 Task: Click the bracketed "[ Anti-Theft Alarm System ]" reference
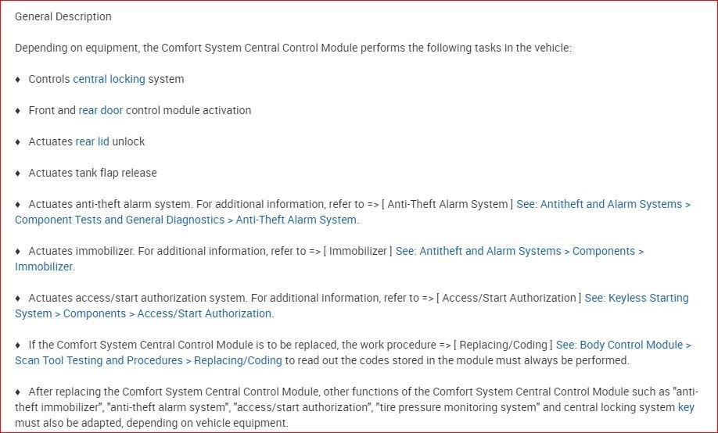[x=447, y=204]
